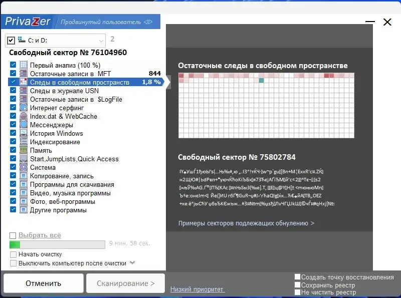Click the Система gear icon
The image size is (401, 298).
23,167
